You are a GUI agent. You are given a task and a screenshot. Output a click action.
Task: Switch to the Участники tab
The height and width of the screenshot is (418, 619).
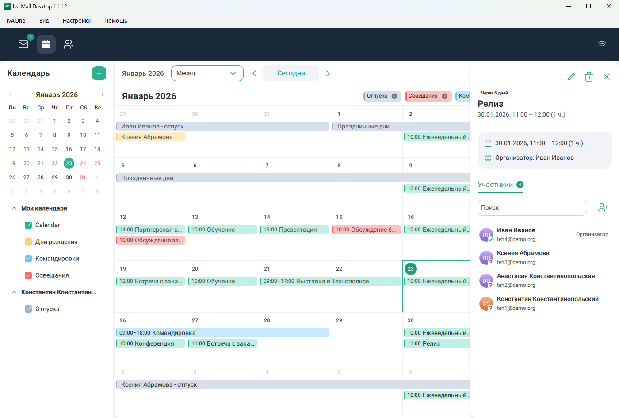click(x=495, y=185)
